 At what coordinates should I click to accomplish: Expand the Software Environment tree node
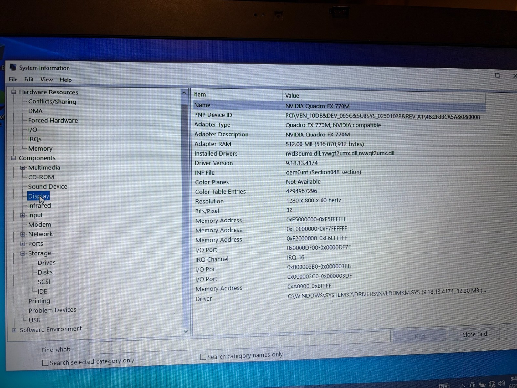click(x=14, y=330)
